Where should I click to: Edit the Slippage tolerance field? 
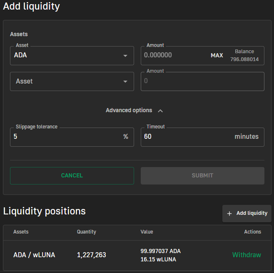72,137
